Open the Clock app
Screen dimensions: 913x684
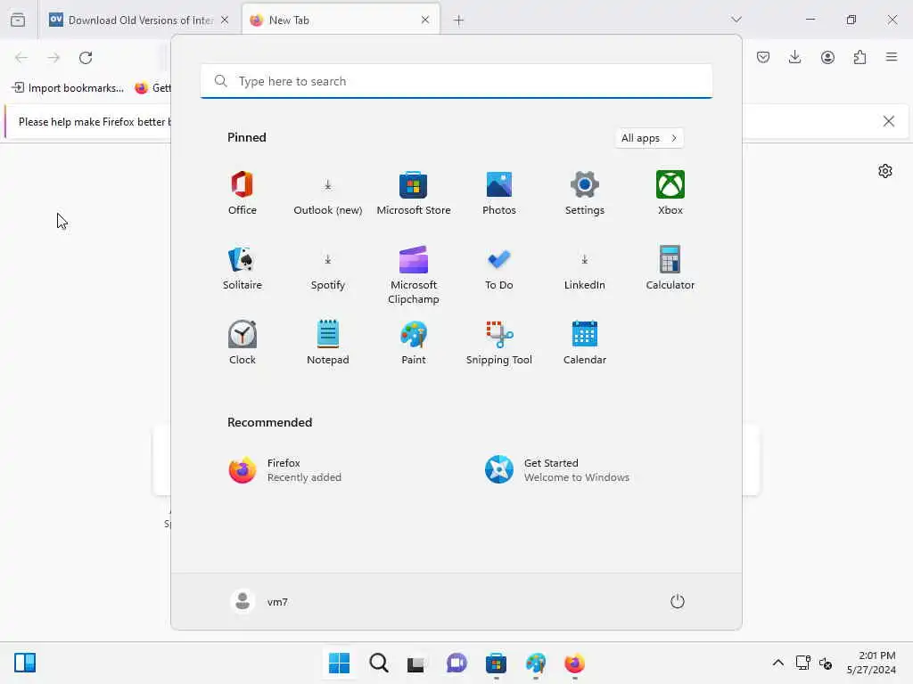tap(243, 343)
